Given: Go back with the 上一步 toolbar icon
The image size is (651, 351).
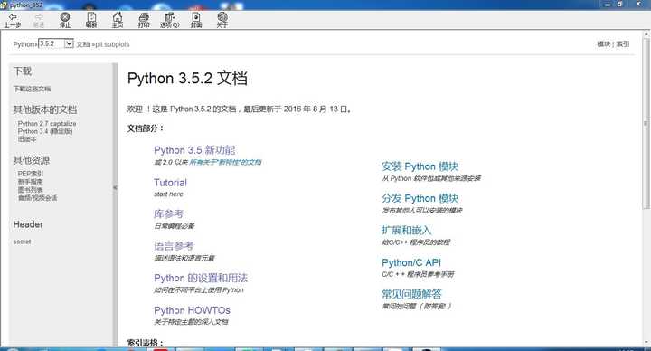Looking at the screenshot, I should click(13, 20).
